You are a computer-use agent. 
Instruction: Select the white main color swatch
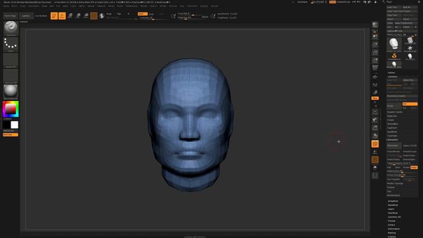click(15, 125)
